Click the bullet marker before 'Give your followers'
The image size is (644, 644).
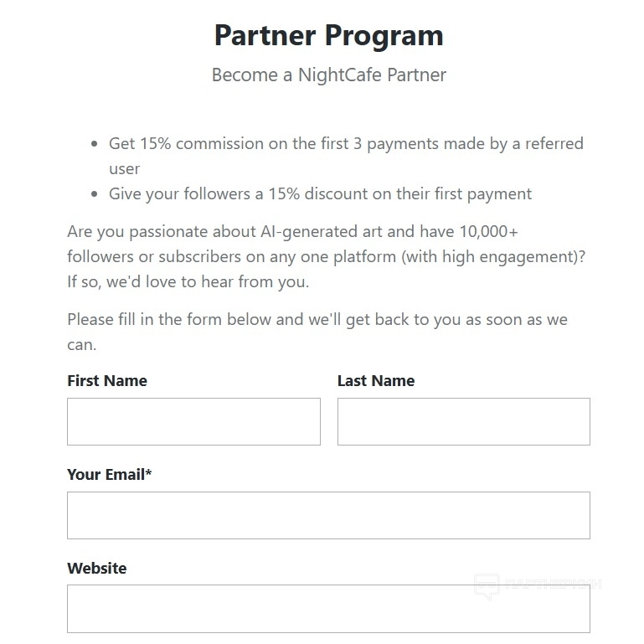[x=94, y=195]
